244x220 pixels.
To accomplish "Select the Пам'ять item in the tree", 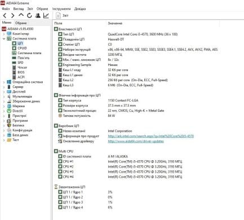I will pos(21,58).
